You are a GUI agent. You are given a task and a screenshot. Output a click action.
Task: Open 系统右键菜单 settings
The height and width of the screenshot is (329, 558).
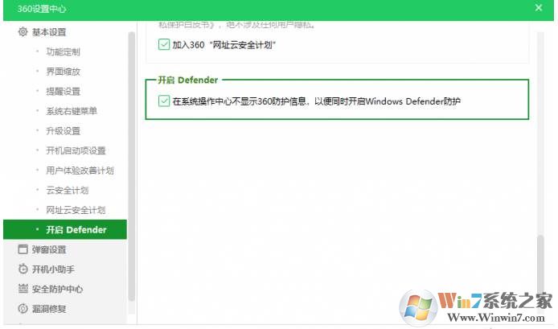point(72,111)
